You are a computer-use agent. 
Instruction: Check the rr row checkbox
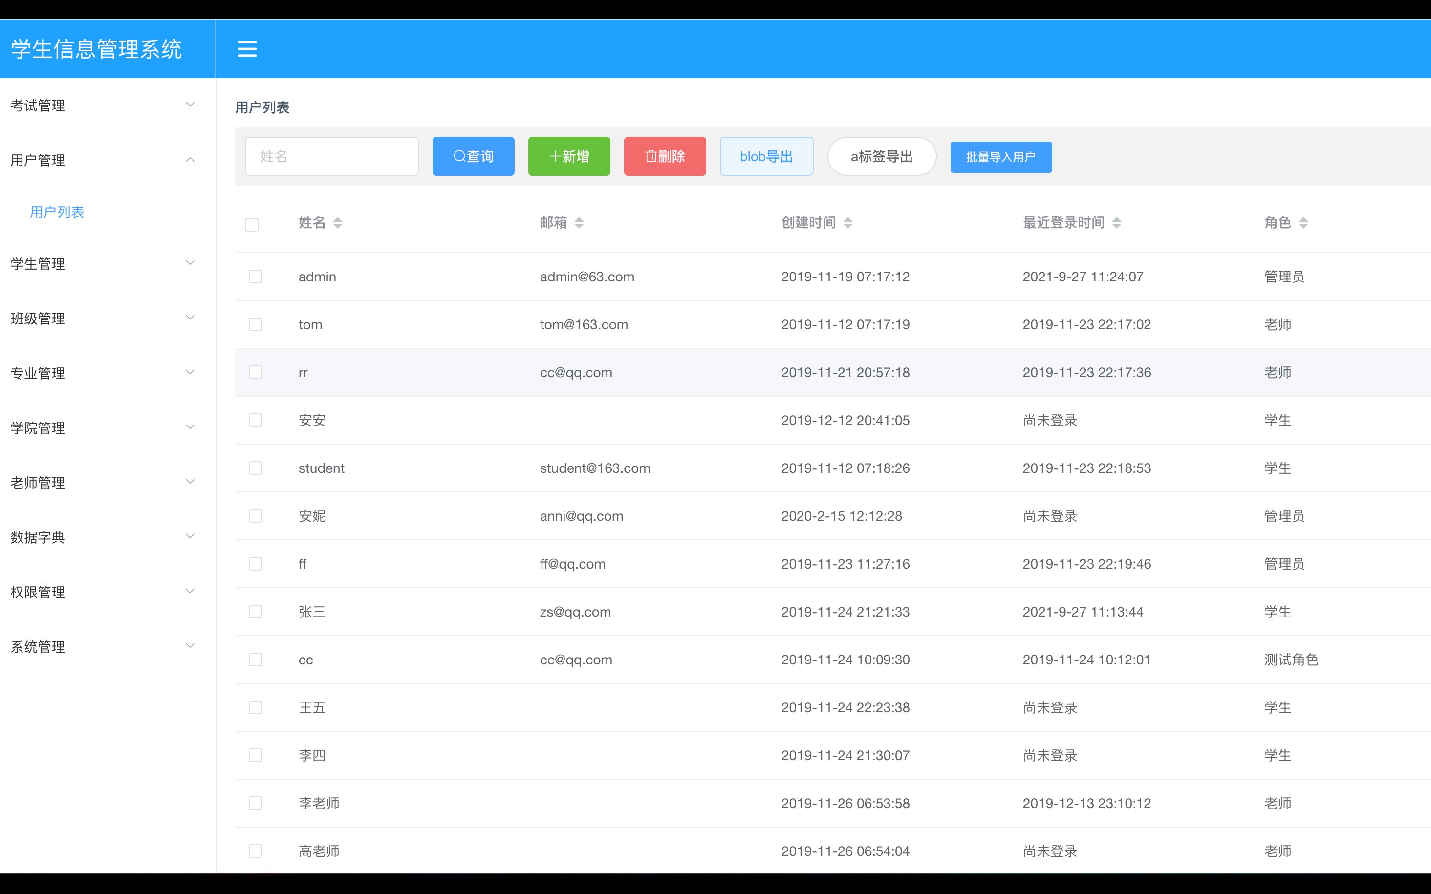tap(256, 372)
